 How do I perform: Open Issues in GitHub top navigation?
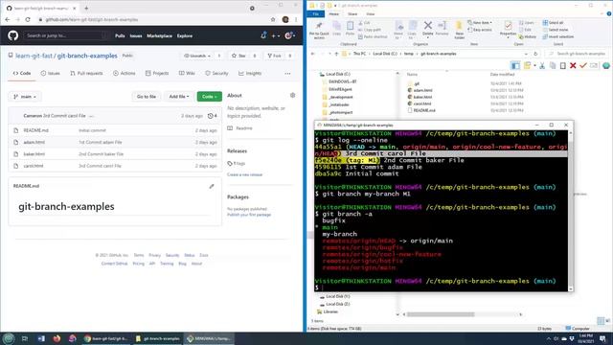click(136, 36)
